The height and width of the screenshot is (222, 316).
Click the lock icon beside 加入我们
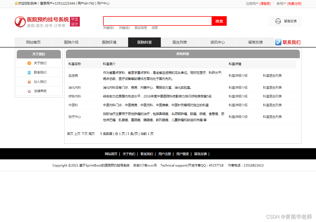29,82
